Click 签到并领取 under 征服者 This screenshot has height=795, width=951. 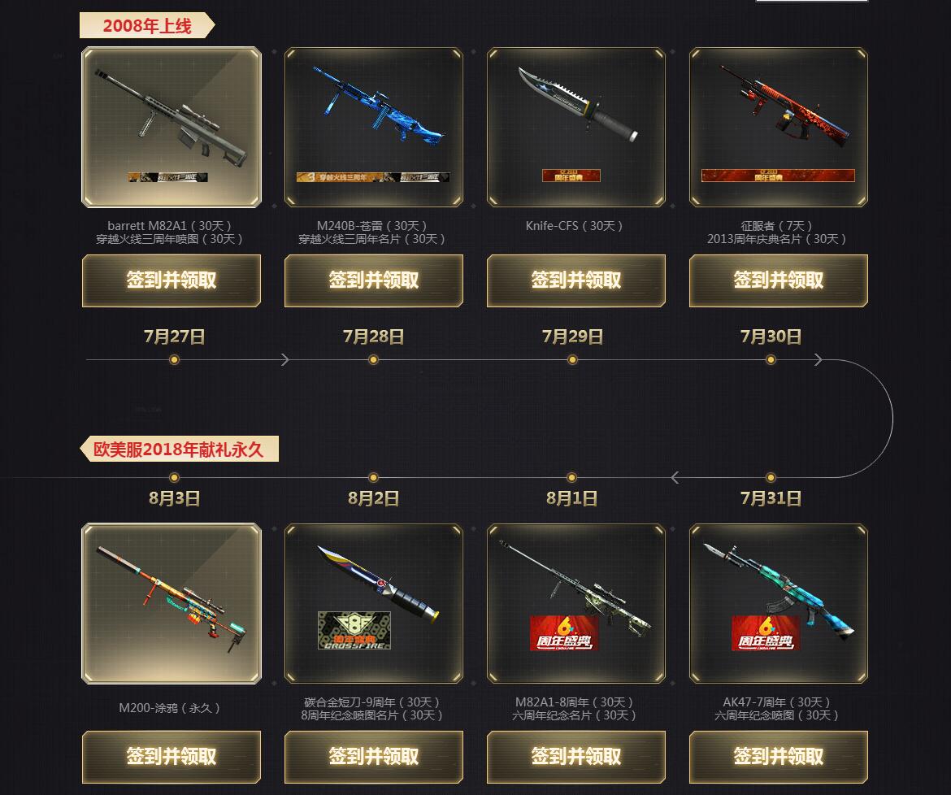click(779, 280)
